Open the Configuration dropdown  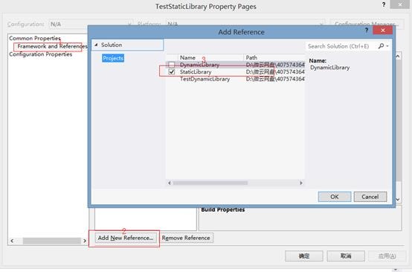91,25
